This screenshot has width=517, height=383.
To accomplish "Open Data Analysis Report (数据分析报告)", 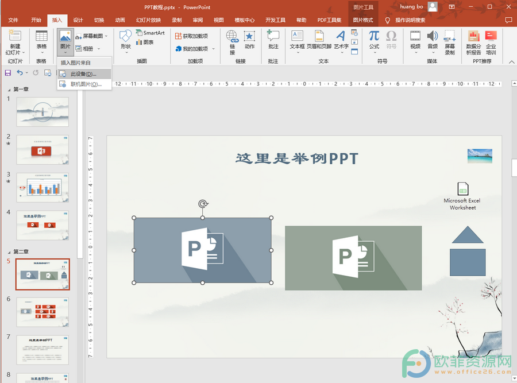I will click(x=473, y=42).
